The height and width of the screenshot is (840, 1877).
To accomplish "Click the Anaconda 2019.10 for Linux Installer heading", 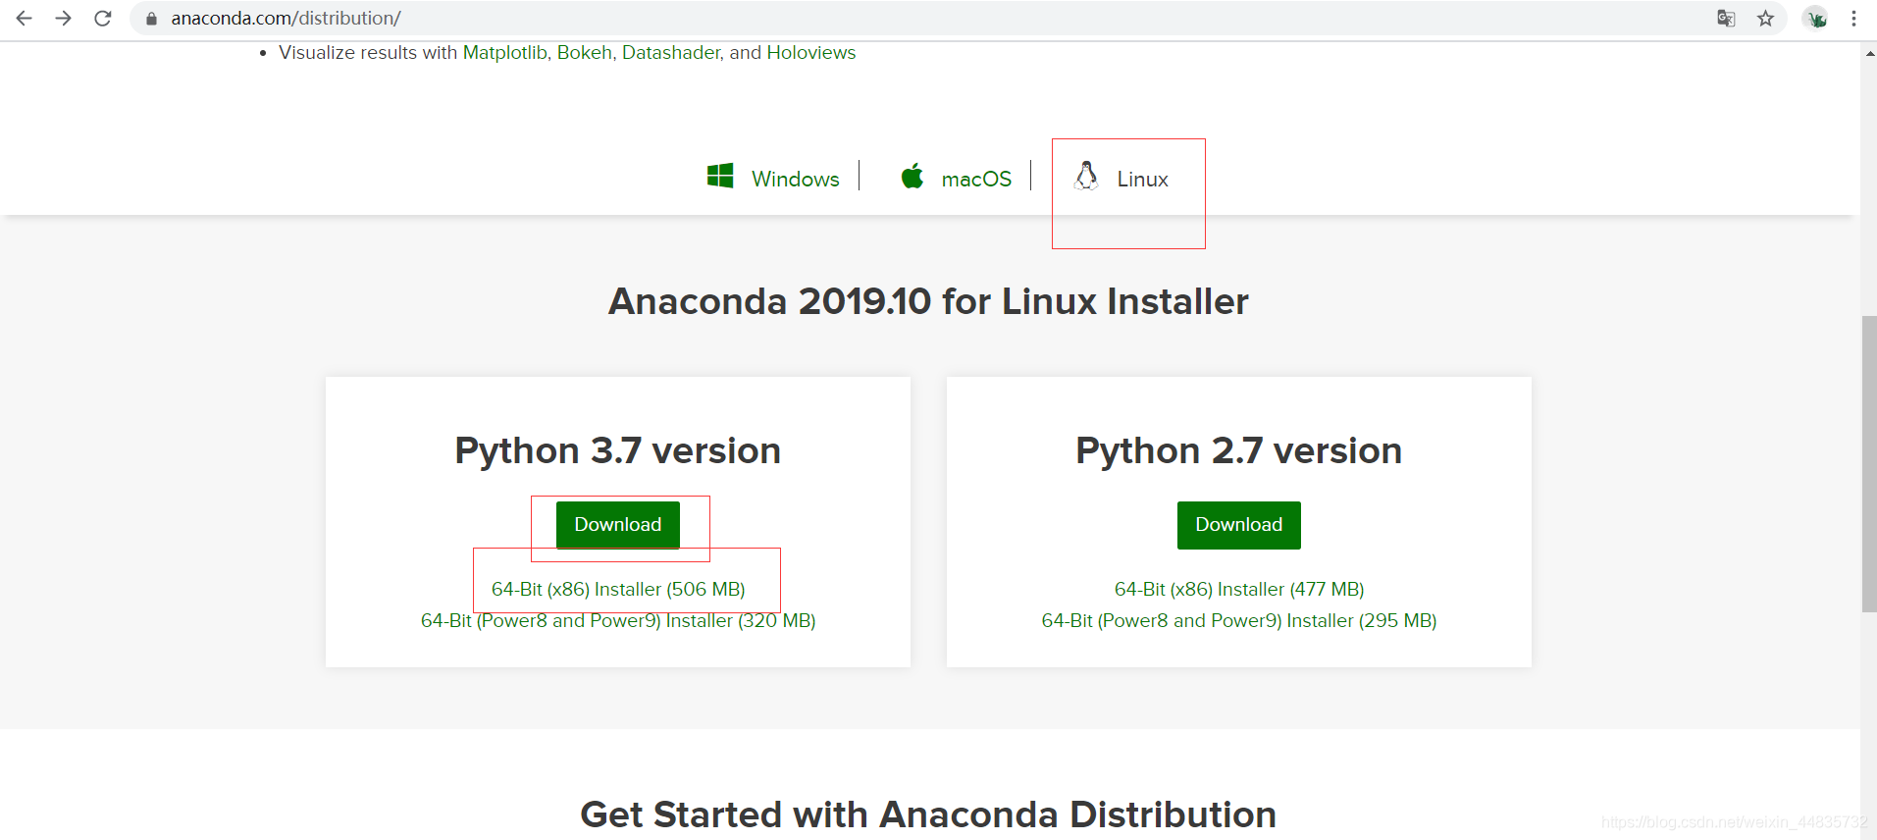I will coord(928,301).
